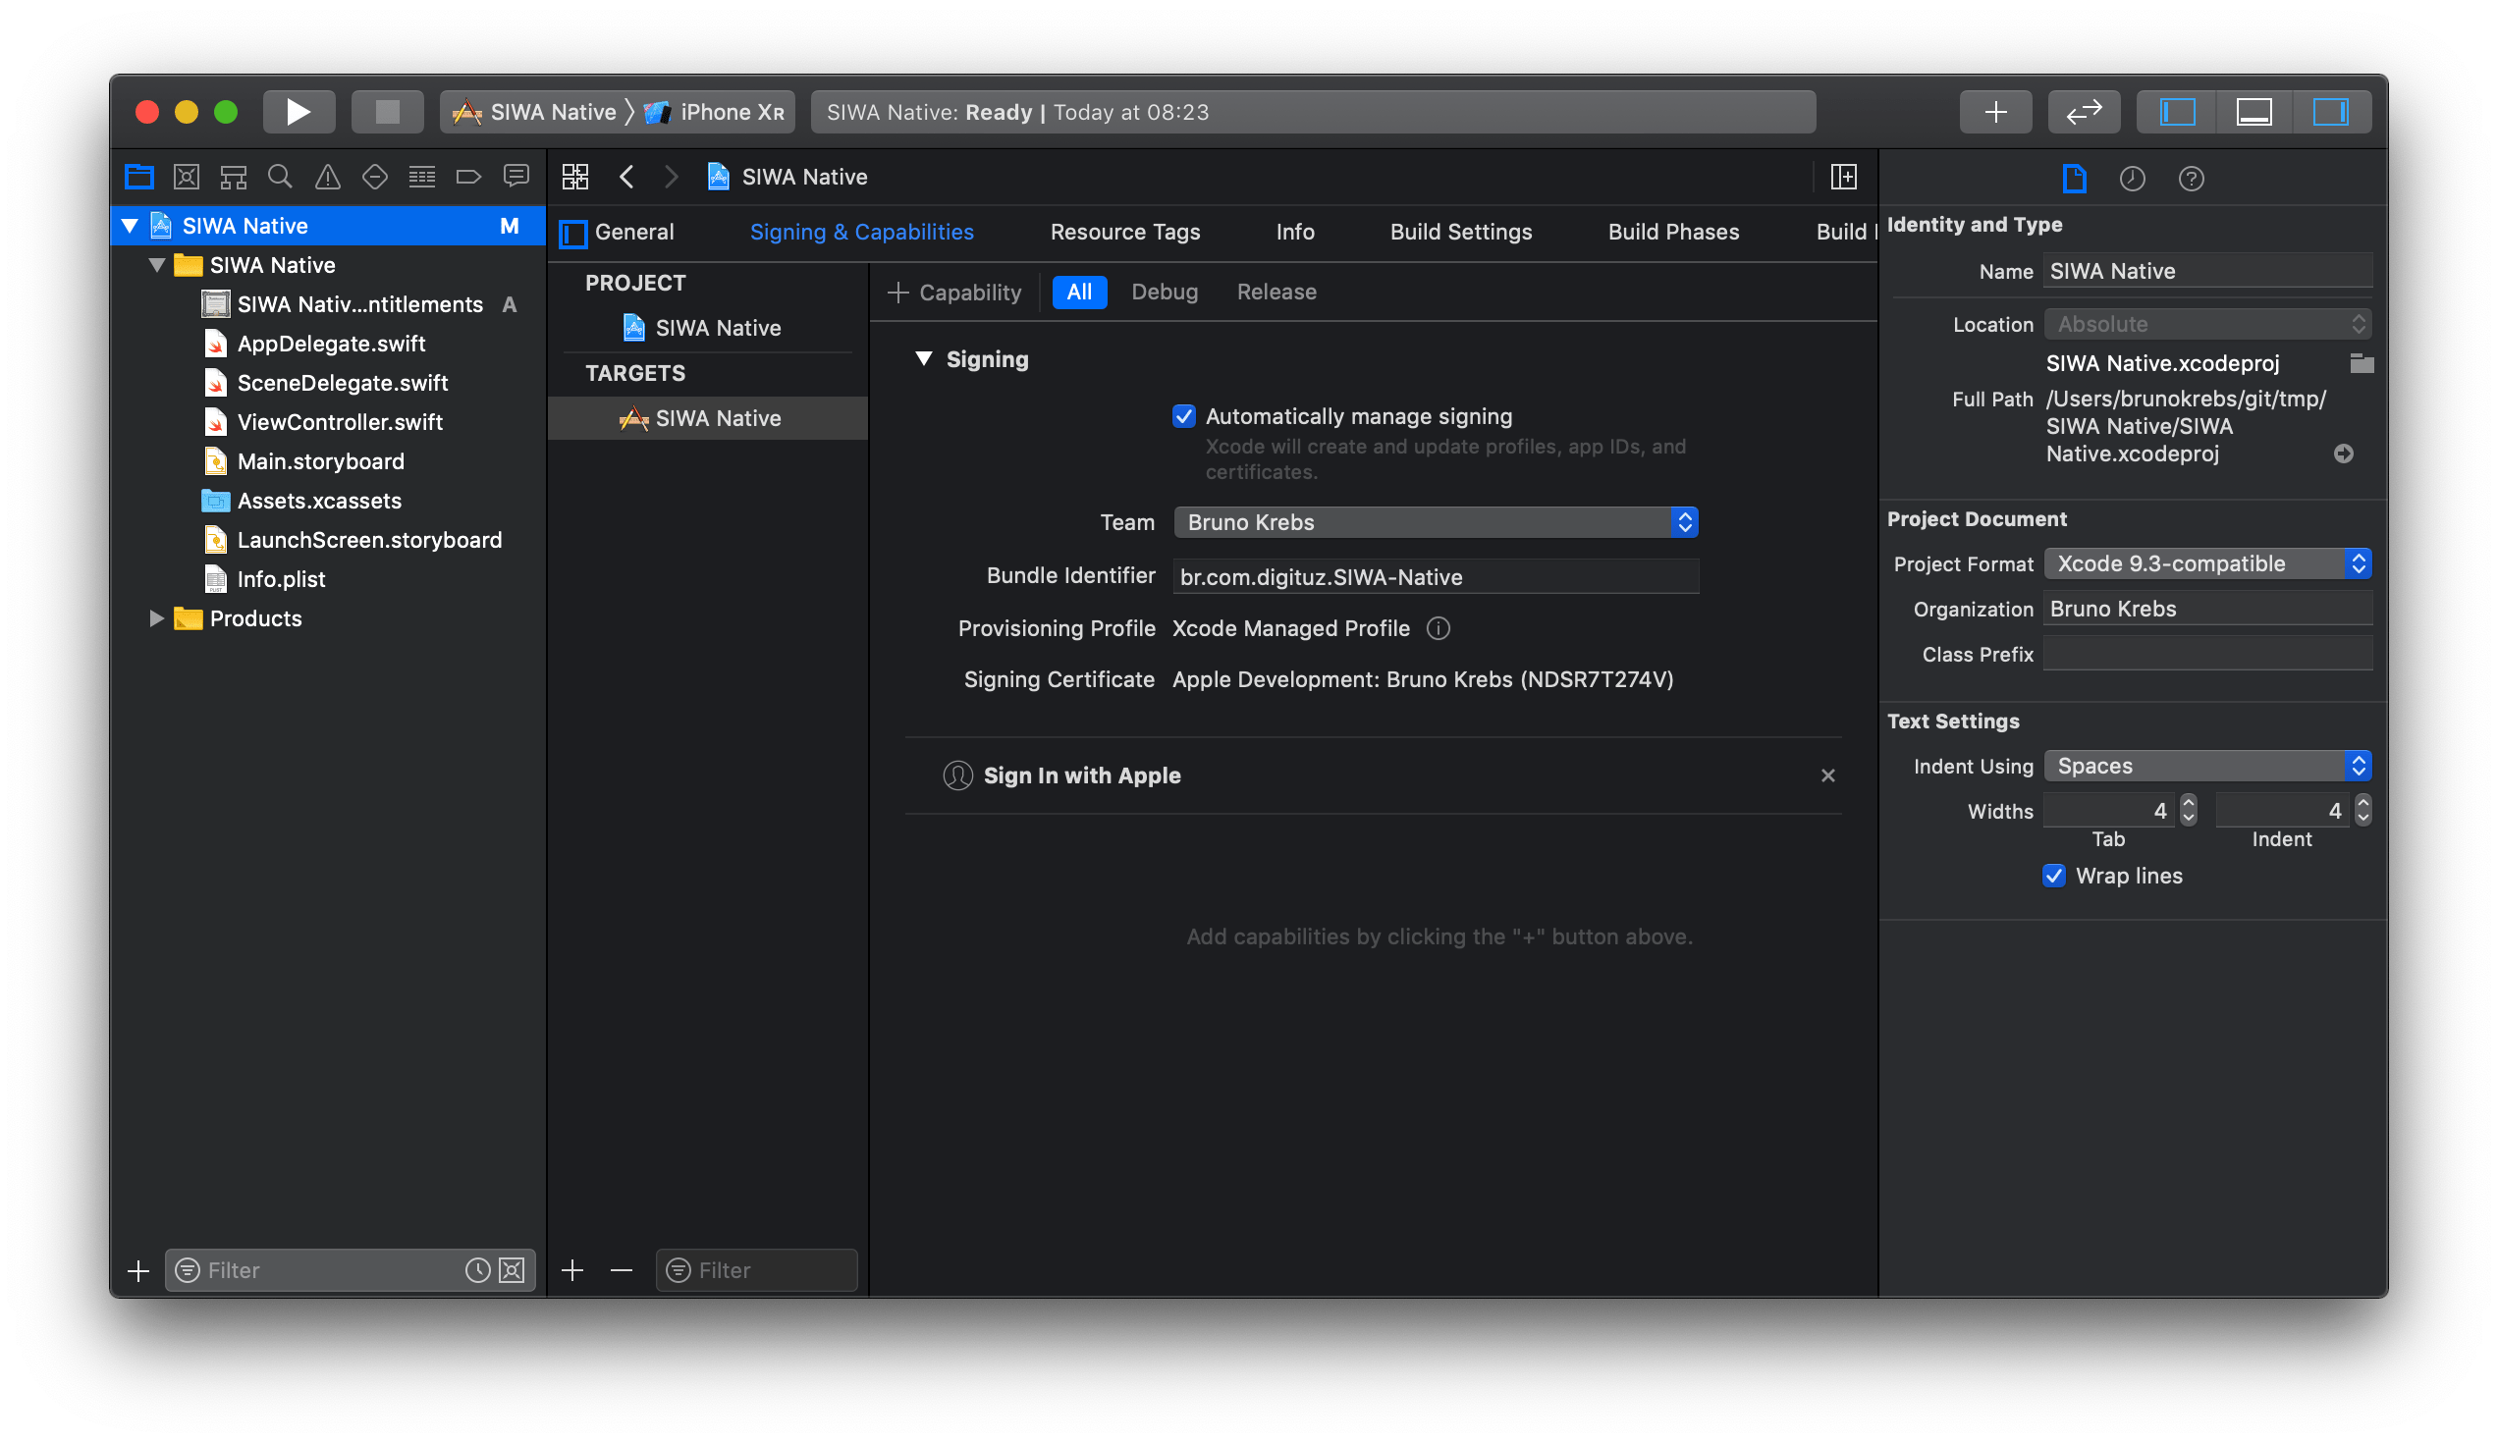Click the Library plus button in toolbar
This screenshot has width=2498, height=1443.
coord(1994,112)
